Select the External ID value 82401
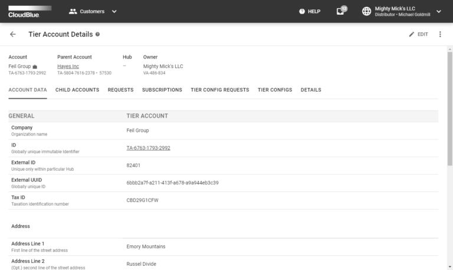Image resolution: width=453 pixels, height=270 pixels. 133,165
